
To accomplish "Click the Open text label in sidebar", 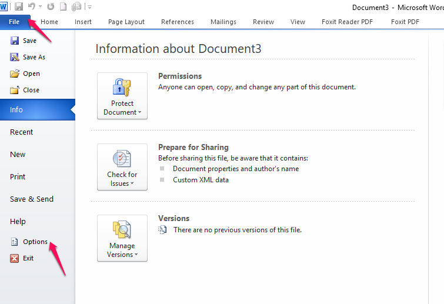I will click(31, 74).
